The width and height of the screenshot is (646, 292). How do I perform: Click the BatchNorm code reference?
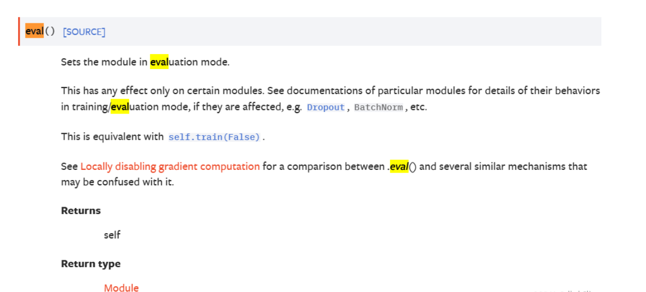click(378, 107)
